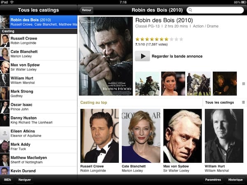Open Russell Crowe's avatar in the cast list
This screenshot has height=185, width=247.
[x=5, y=40]
